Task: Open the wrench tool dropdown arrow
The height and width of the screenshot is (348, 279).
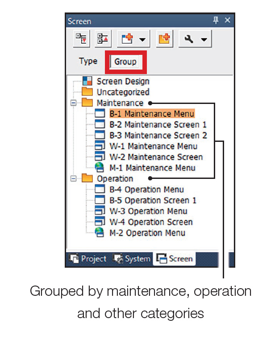Action: point(204,40)
